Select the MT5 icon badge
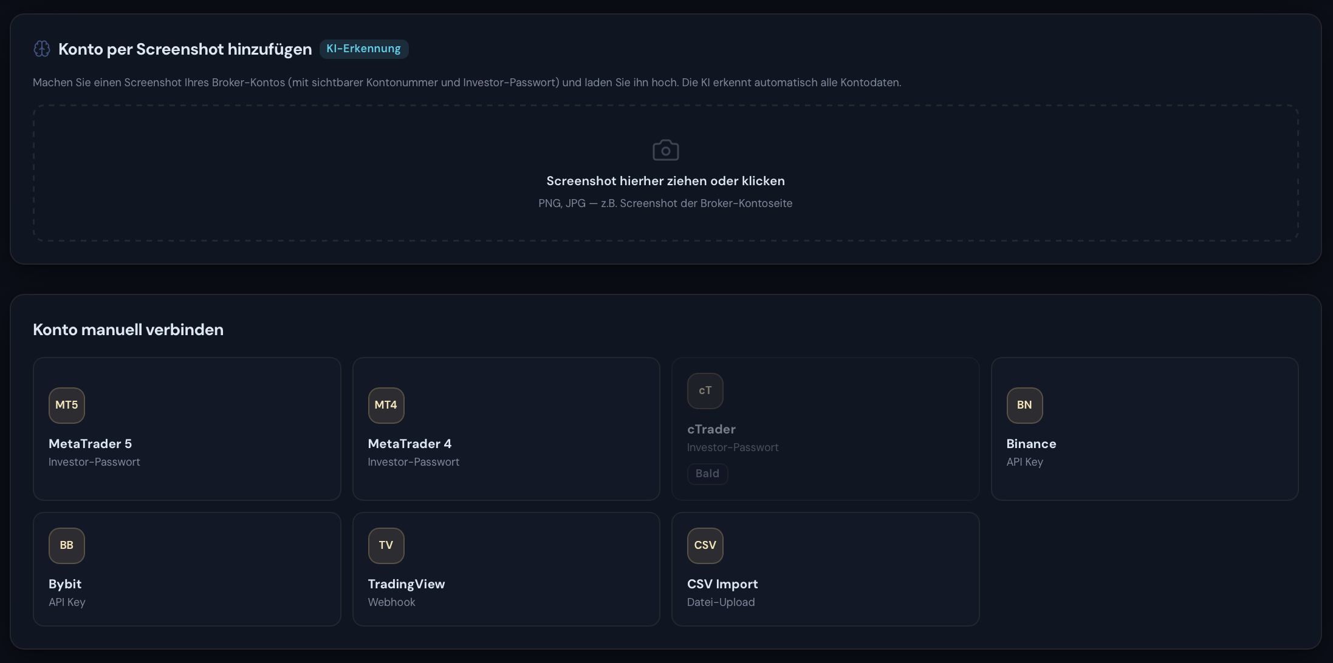The width and height of the screenshot is (1333, 663). [66, 405]
